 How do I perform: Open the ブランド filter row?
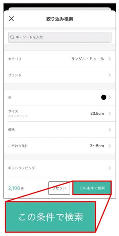[x=60, y=75]
